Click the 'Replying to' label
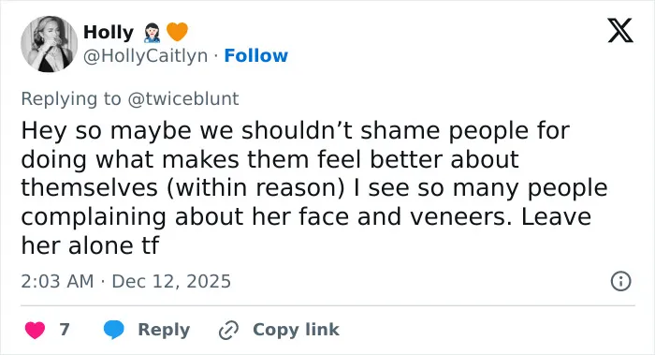This screenshot has width=655, height=355. click(x=71, y=99)
